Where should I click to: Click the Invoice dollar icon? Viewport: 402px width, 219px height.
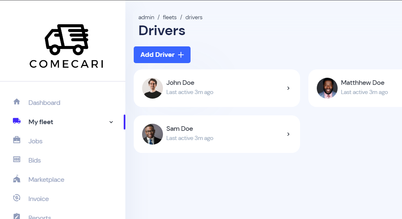pos(17,198)
